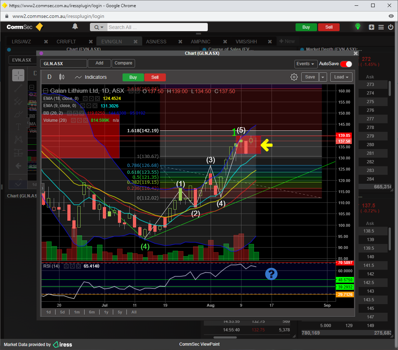Open settings for EMA 9 indicator
The height and width of the screenshot is (350, 398).
coord(89,106)
